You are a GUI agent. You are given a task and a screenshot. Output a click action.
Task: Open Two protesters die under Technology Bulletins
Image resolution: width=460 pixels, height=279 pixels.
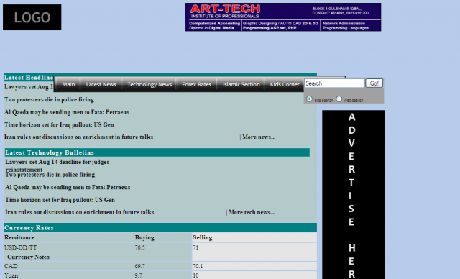[50, 175]
